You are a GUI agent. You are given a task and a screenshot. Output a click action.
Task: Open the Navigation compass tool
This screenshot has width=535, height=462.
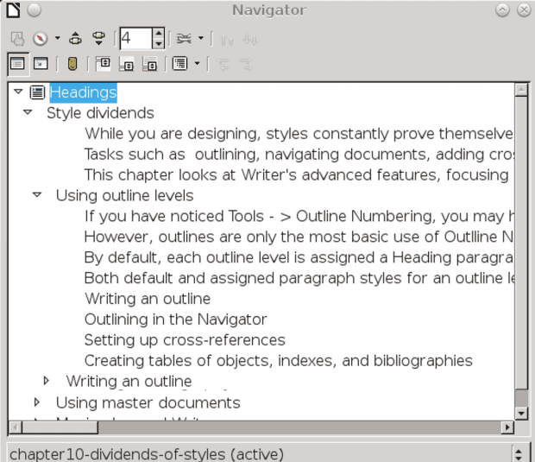point(40,38)
